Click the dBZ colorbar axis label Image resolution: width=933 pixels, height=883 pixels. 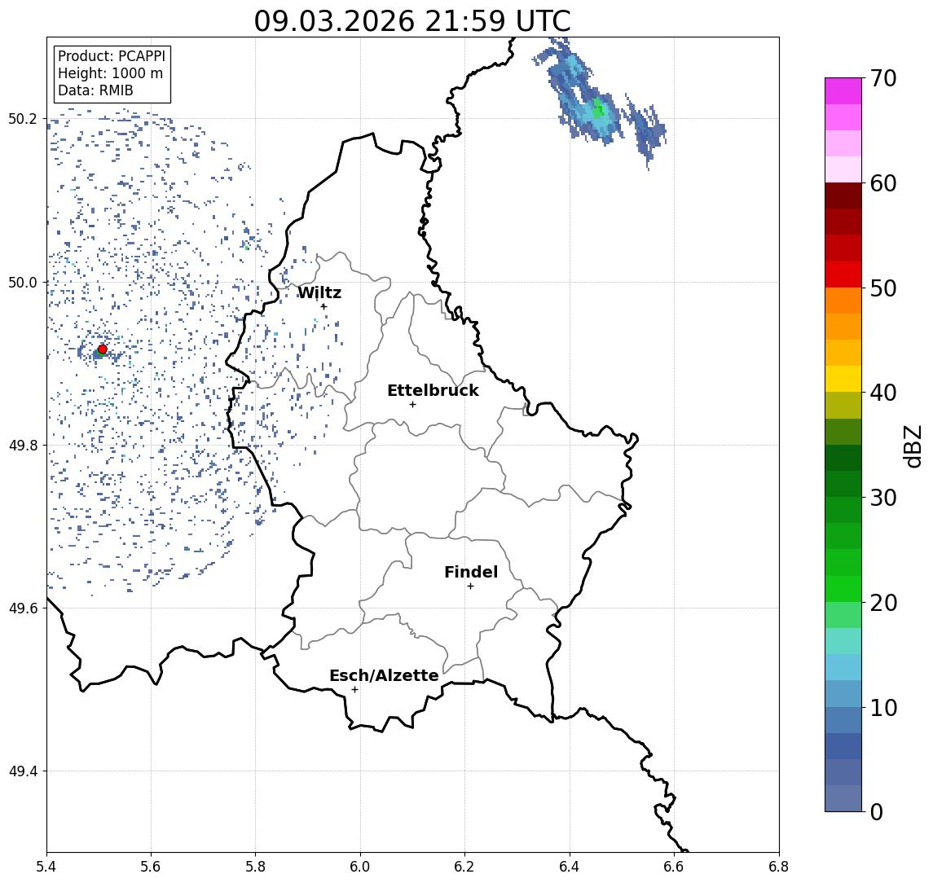[x=912, y=446]
